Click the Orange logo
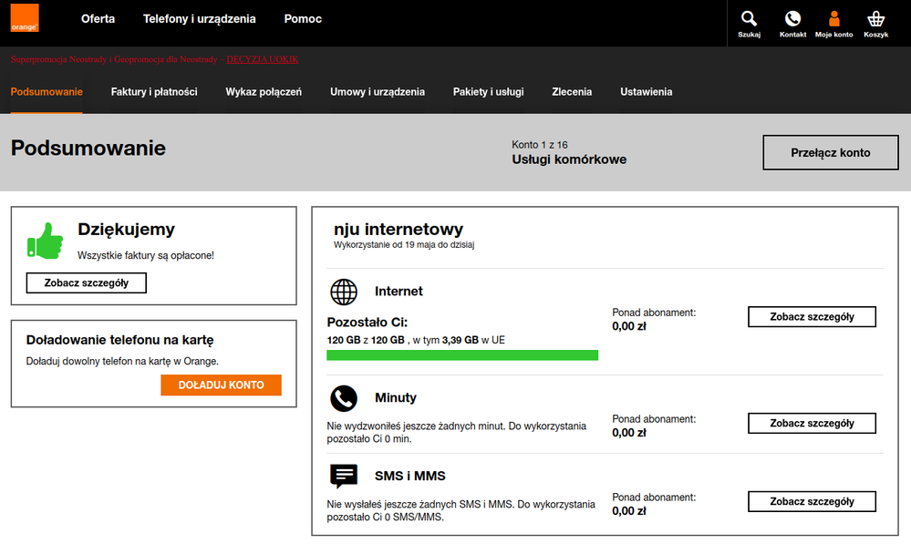The image size is (911, 544). tap(25, 18)
